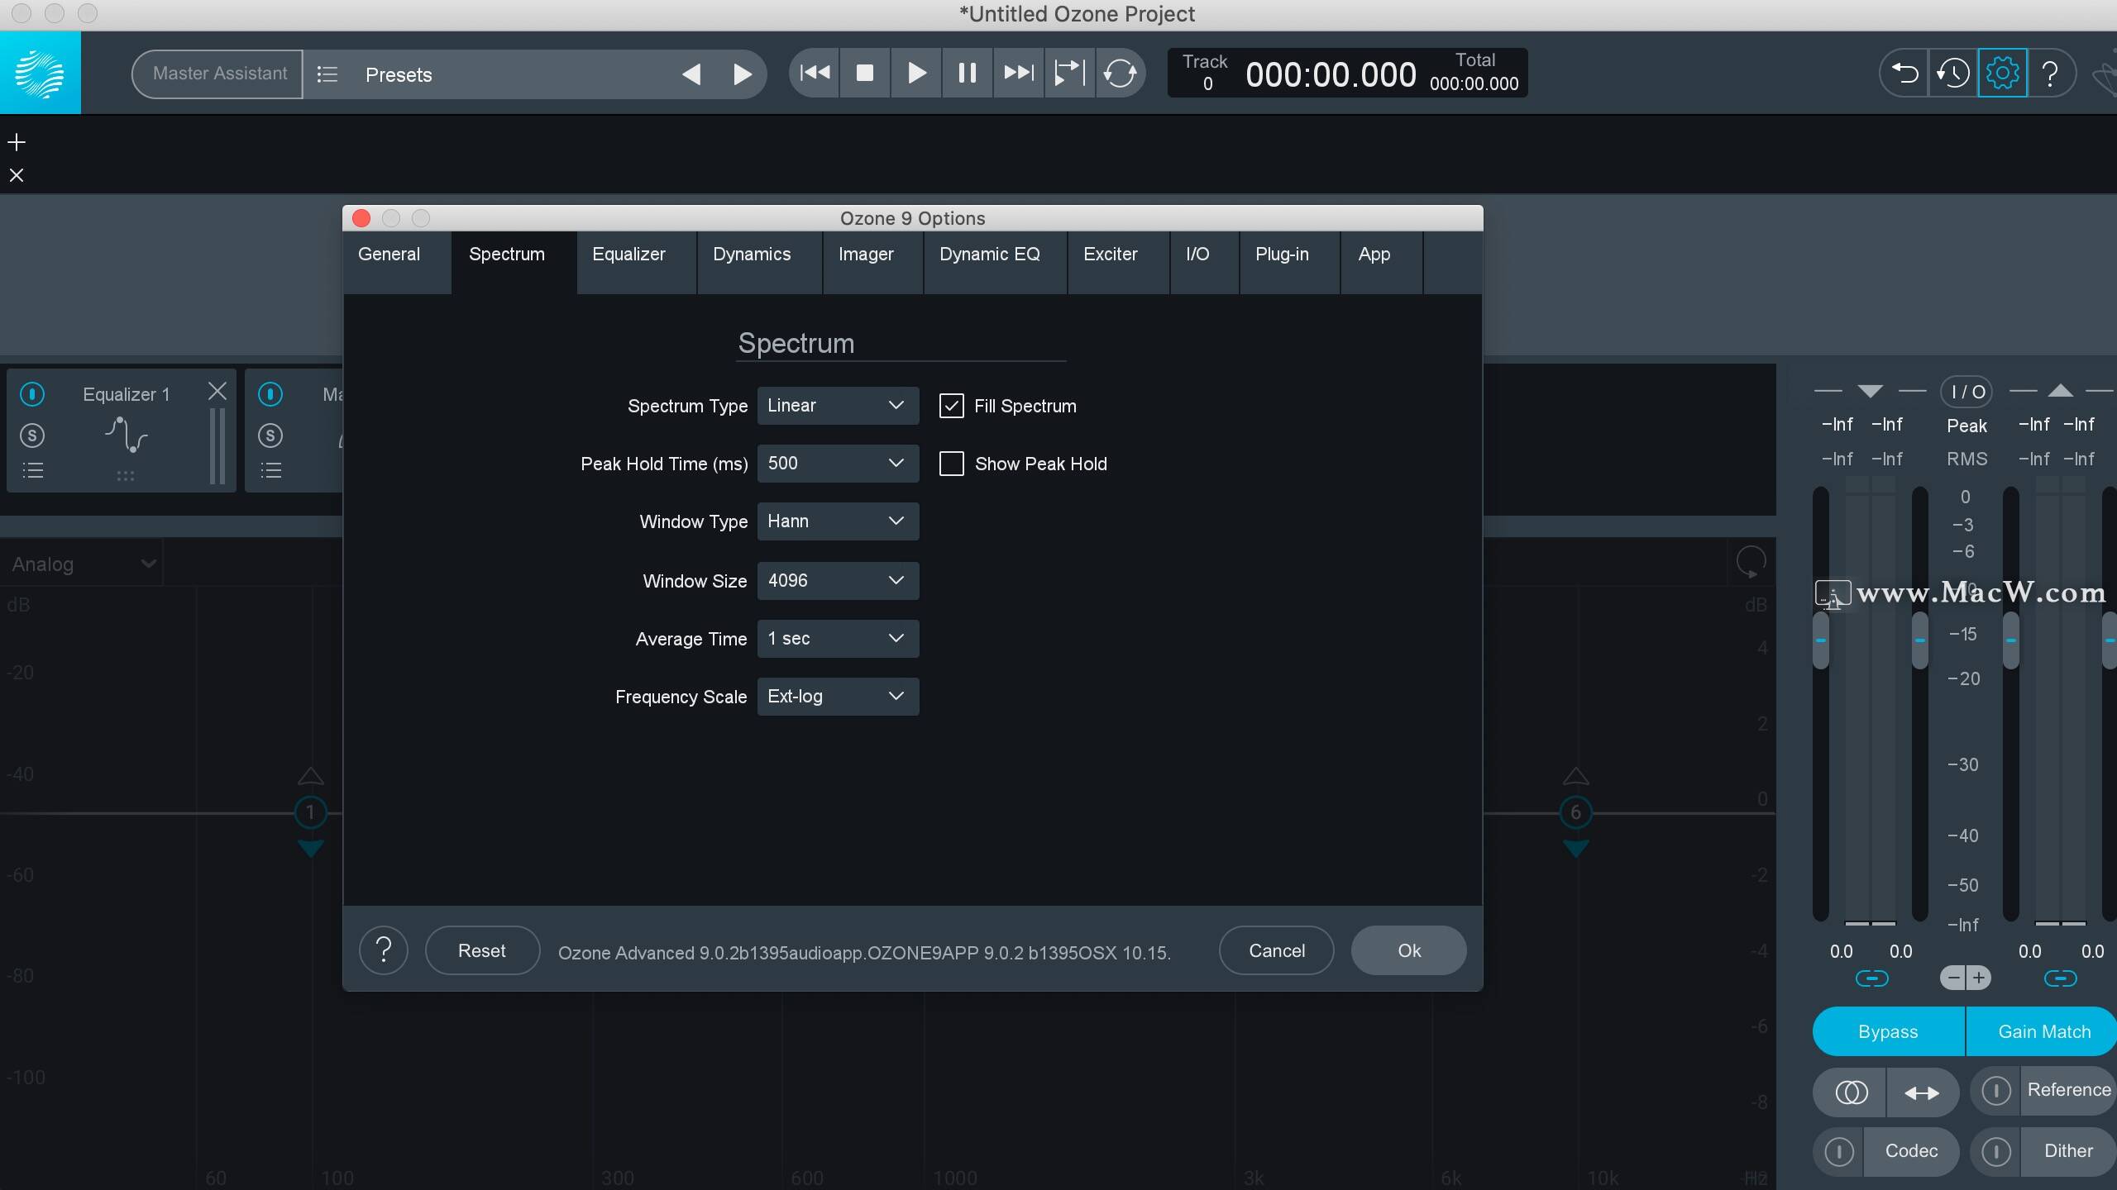Skip to next track
This screenshot has height=1190, width=2117.
[1018, 73]
